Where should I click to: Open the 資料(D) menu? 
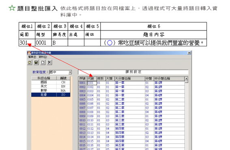click(43, 57)
